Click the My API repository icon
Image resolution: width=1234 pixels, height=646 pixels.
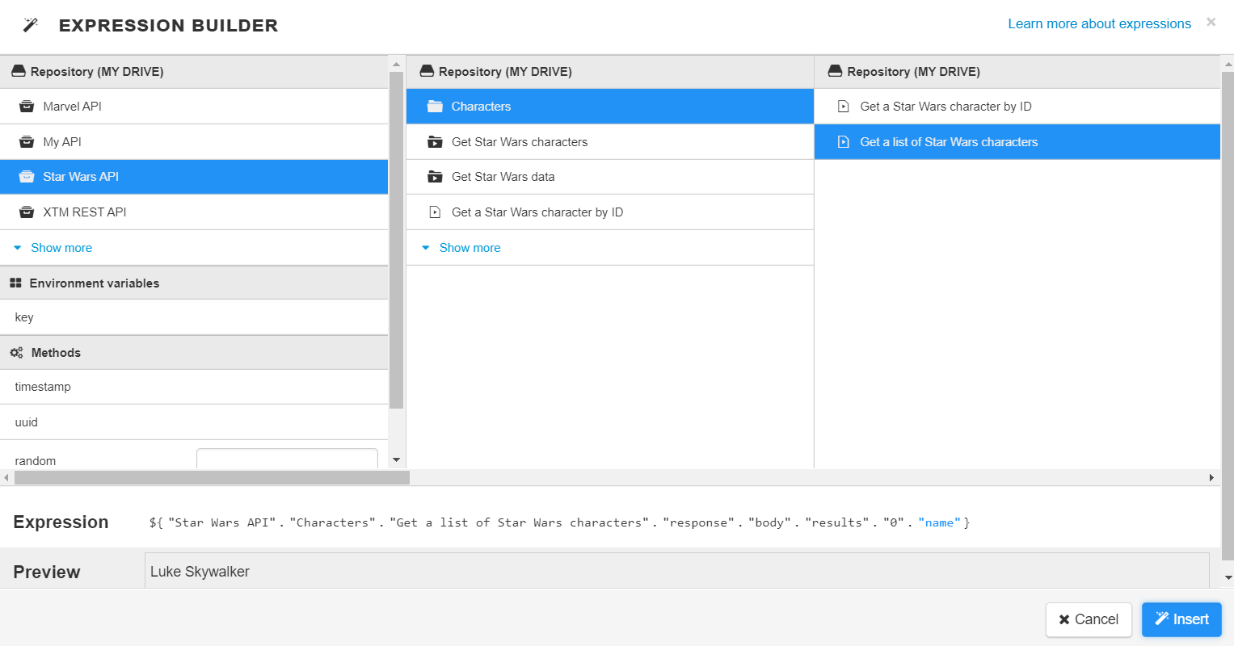point(27,142)
